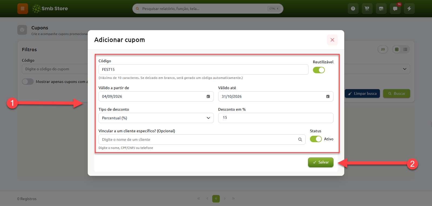This screenshot has height=206, width=432.
Task: Focus the top search bar
Action: 208,9
